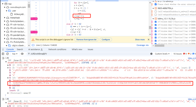Enable the first breakpoint under 9805.488b7f0b.js
Viewport: 196px width, 107px height.
[x=156, y=11]
